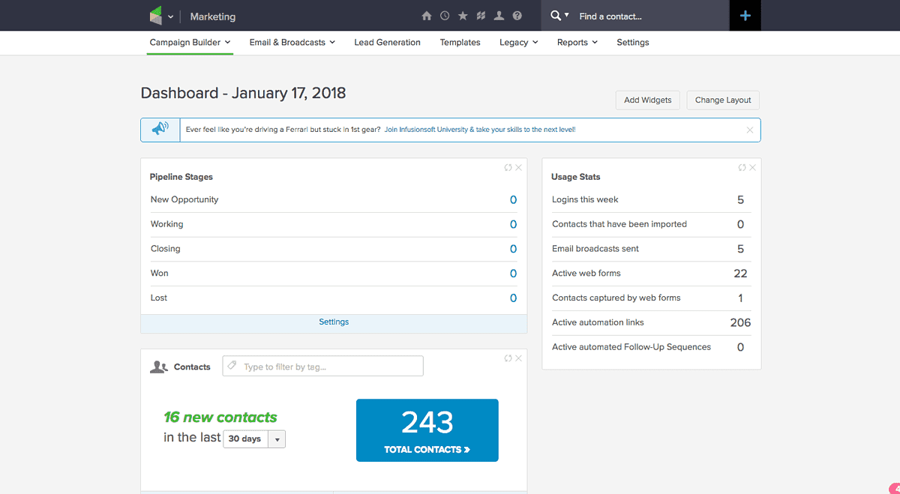The image size is (900, 494).
Task: Click the Change Layout button
Action: click(x=723, y=100)
